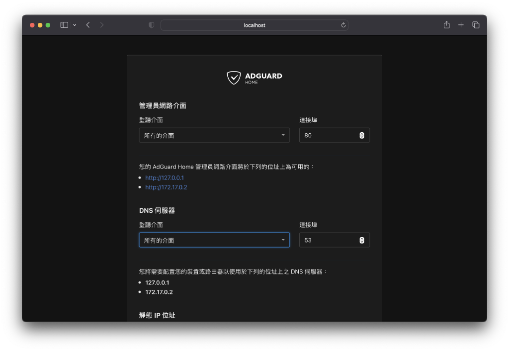Click the admin interface port field showing 80
The image size is (509, 351).
335,135
